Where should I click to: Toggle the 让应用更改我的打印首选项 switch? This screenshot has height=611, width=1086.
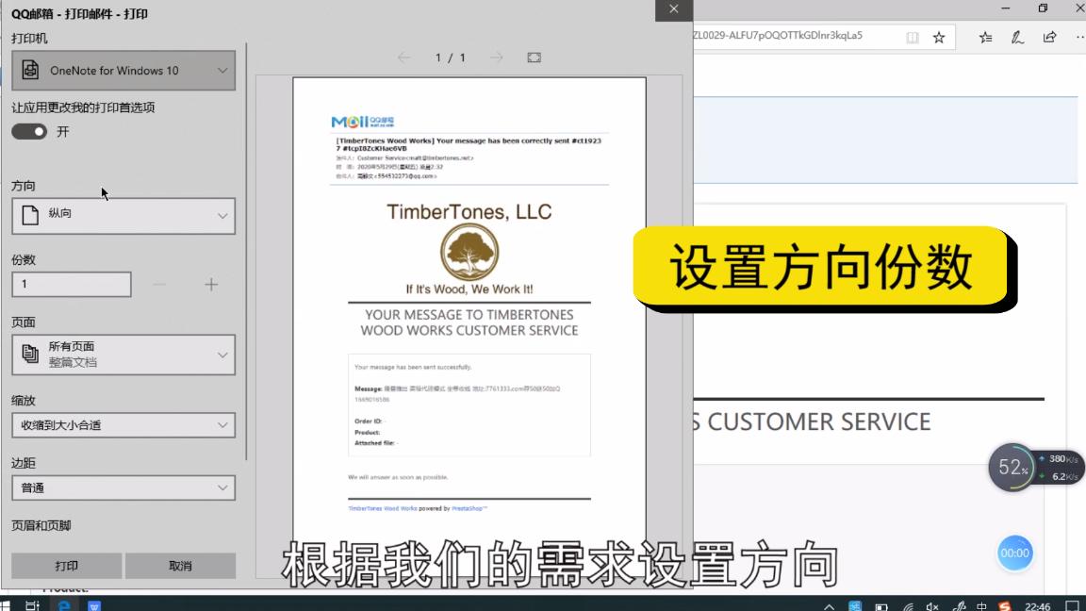coord(29,132)
